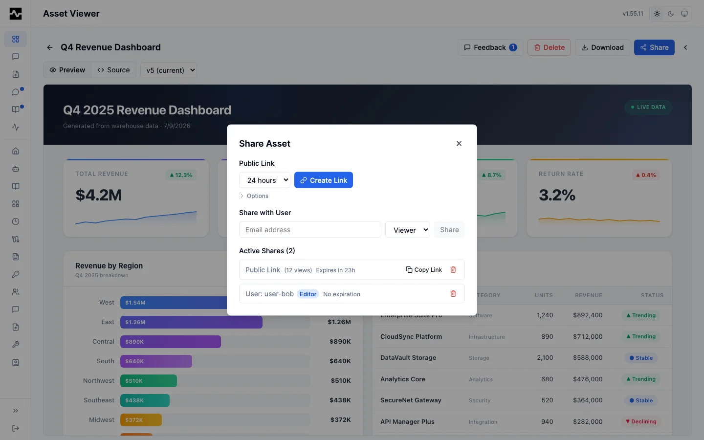Image resolution: width=704 pixels, height=440 pixels.
Task: Switch to the Source tab
Action: tap(113, 70)
